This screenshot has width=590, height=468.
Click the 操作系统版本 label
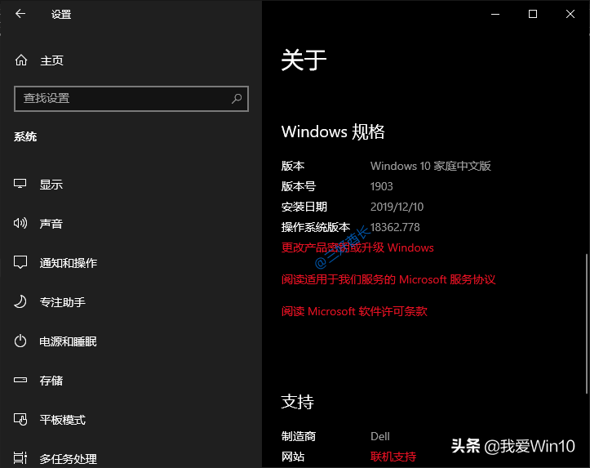click(x=316, y=227)
